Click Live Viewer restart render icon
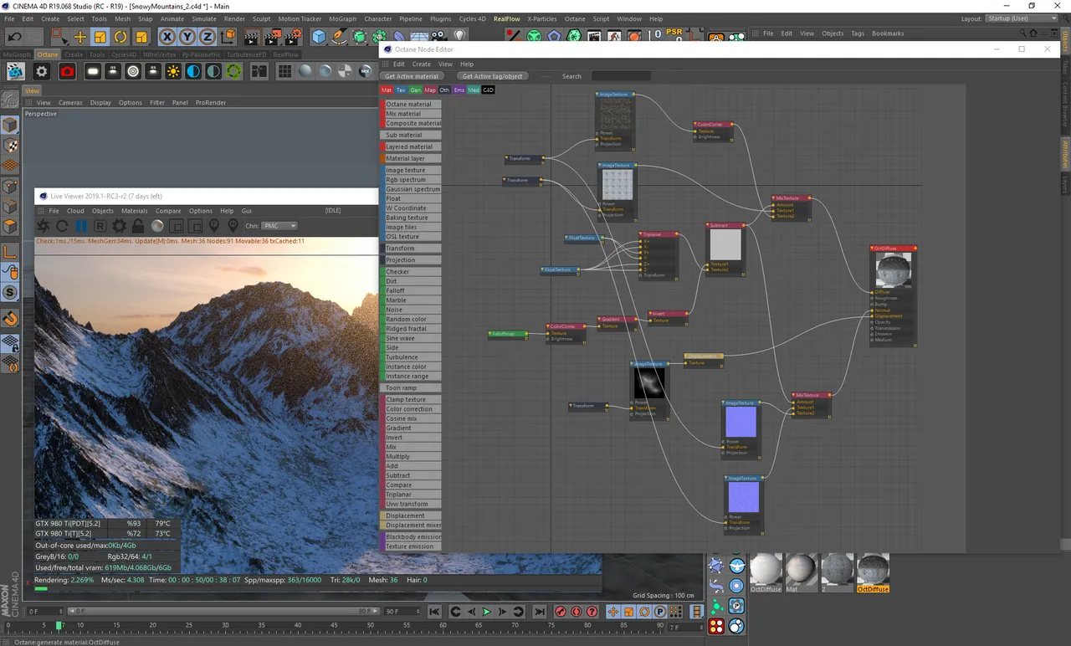This screenshot has height=646, width=1071. coord(62,226)
